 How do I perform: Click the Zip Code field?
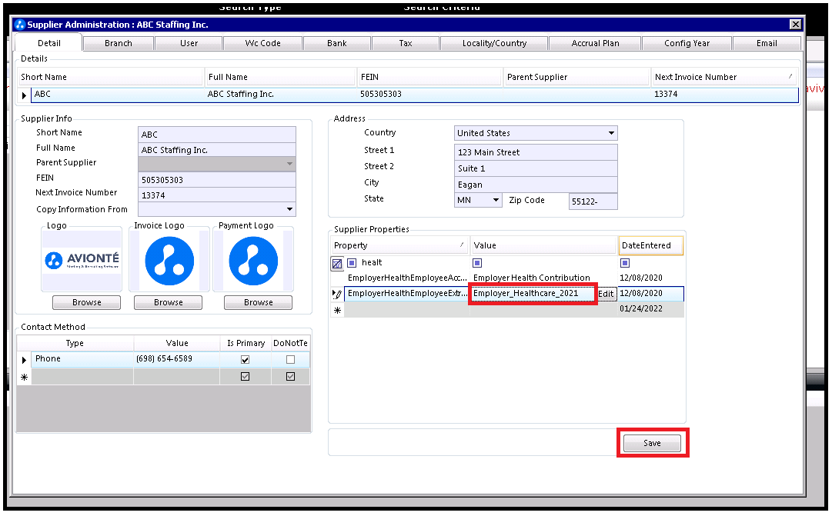593,201
